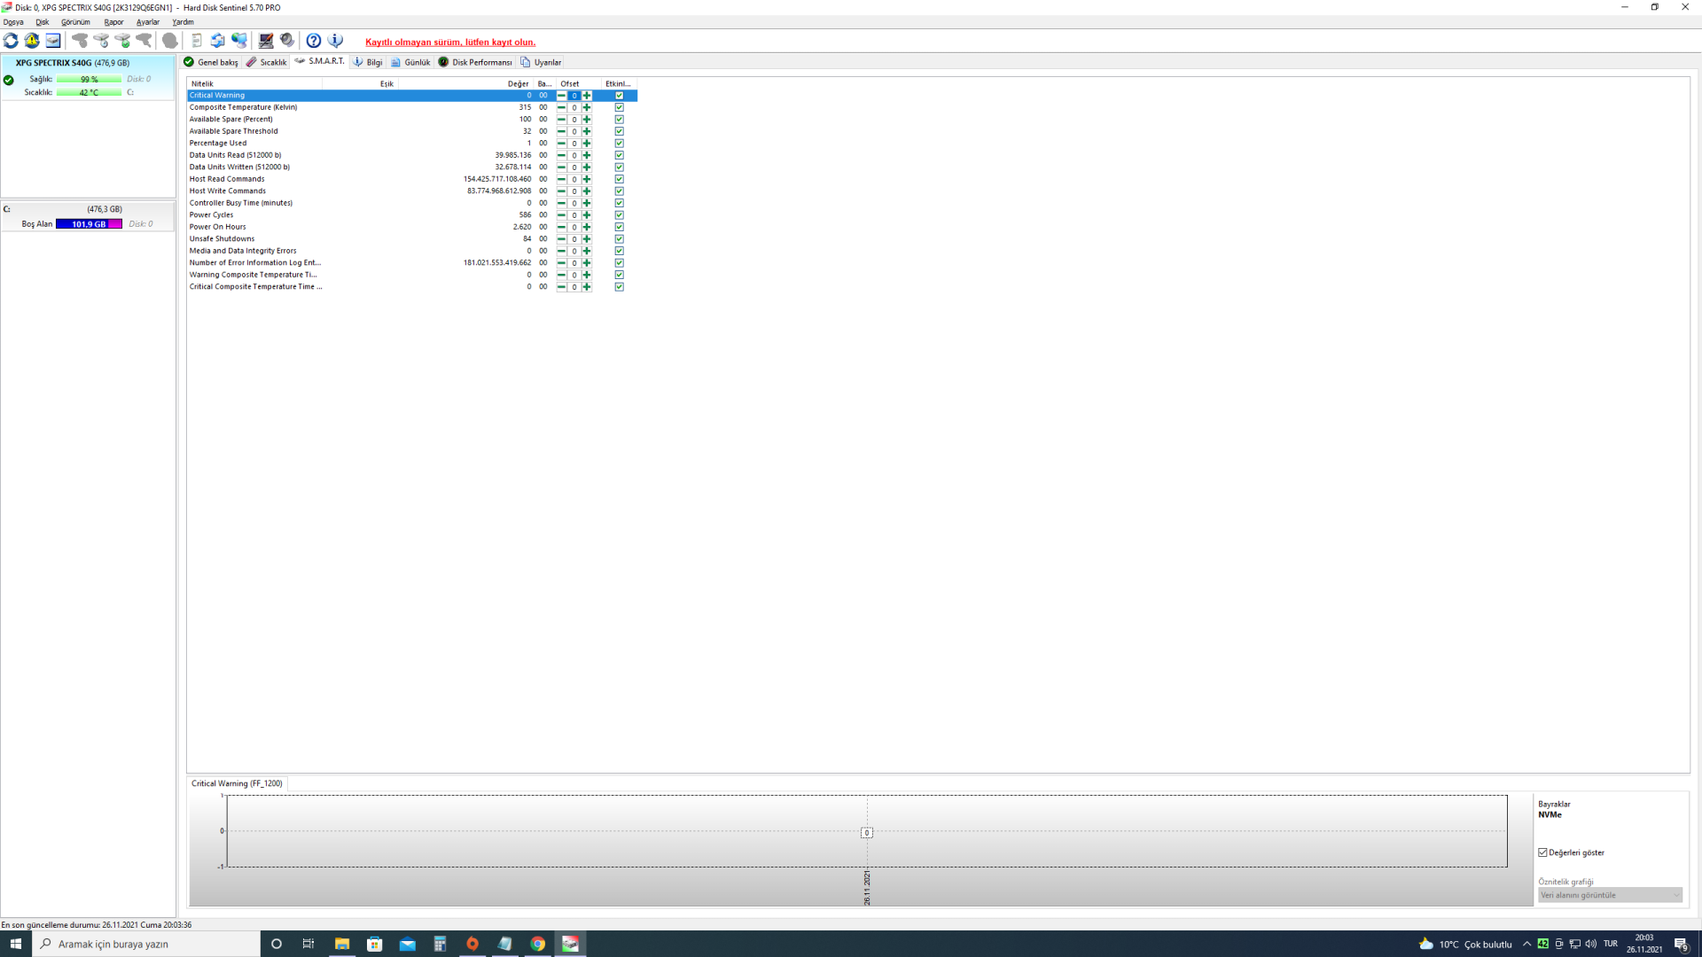This screenshot has height=957, width=1702.
Task: Open Chrome from the taskbar
Action: (537, 944)
